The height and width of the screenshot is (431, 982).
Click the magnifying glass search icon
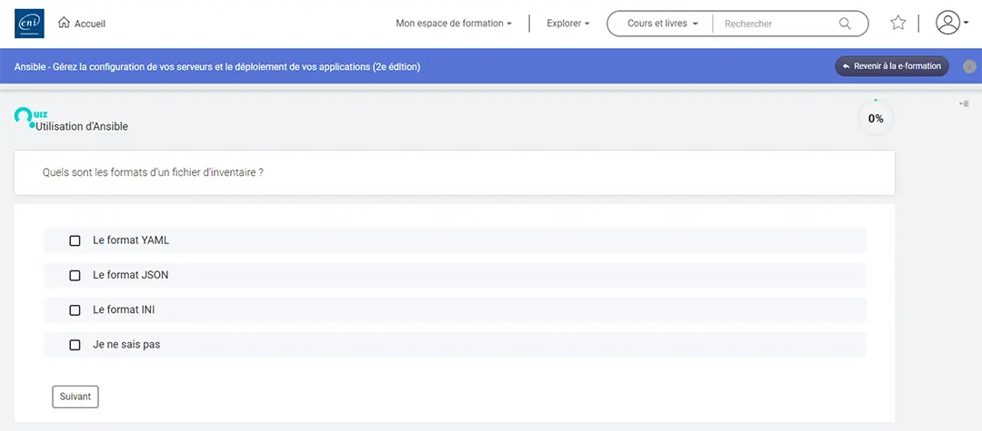tap(845, 24)
